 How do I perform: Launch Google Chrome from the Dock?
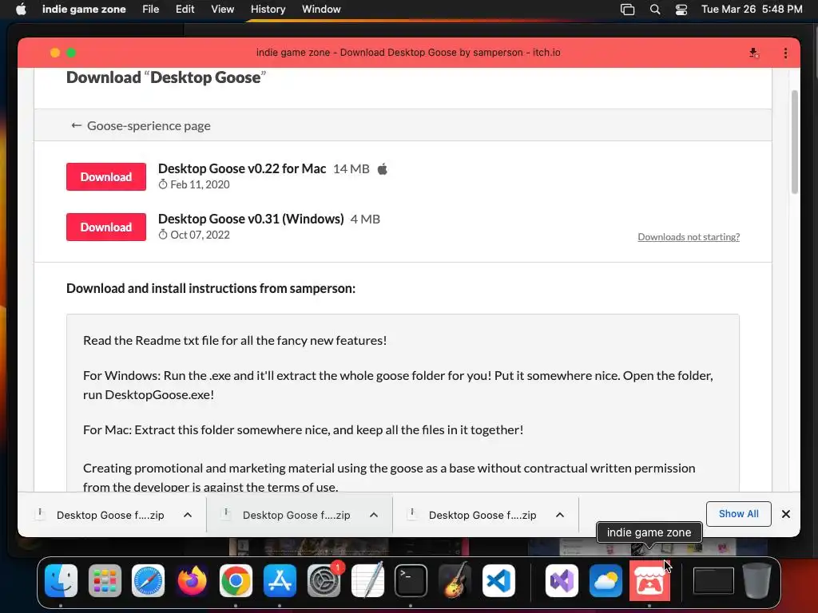pos(236,580)
